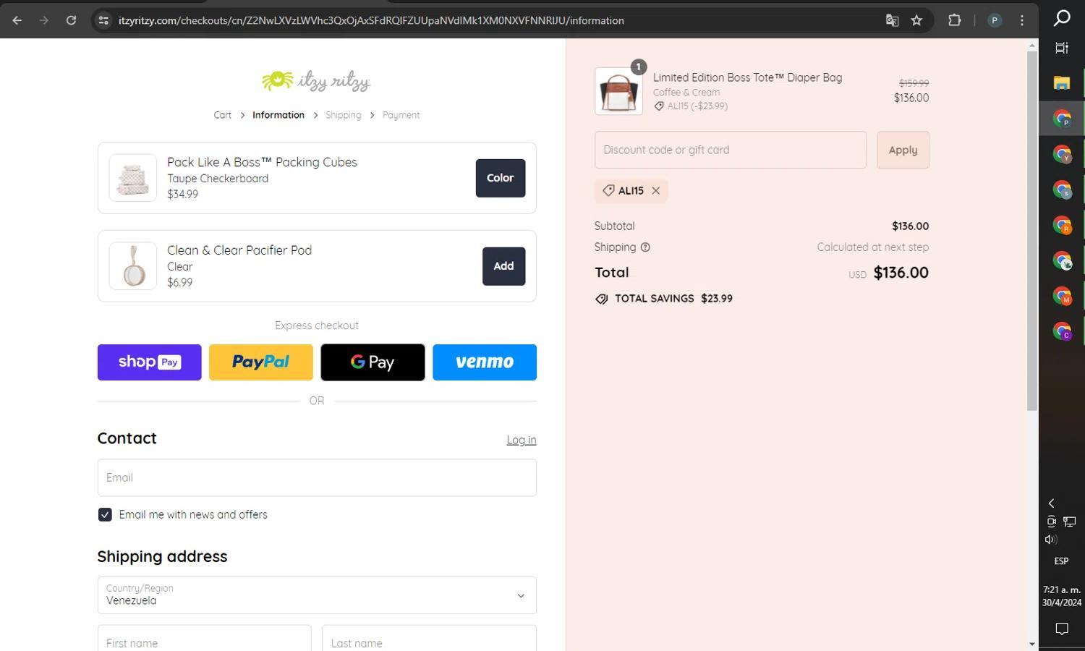This screenshot has width=1085, height=651.
Task: Add the Clean & Clear Pacifier Pod
Action: 504,266
